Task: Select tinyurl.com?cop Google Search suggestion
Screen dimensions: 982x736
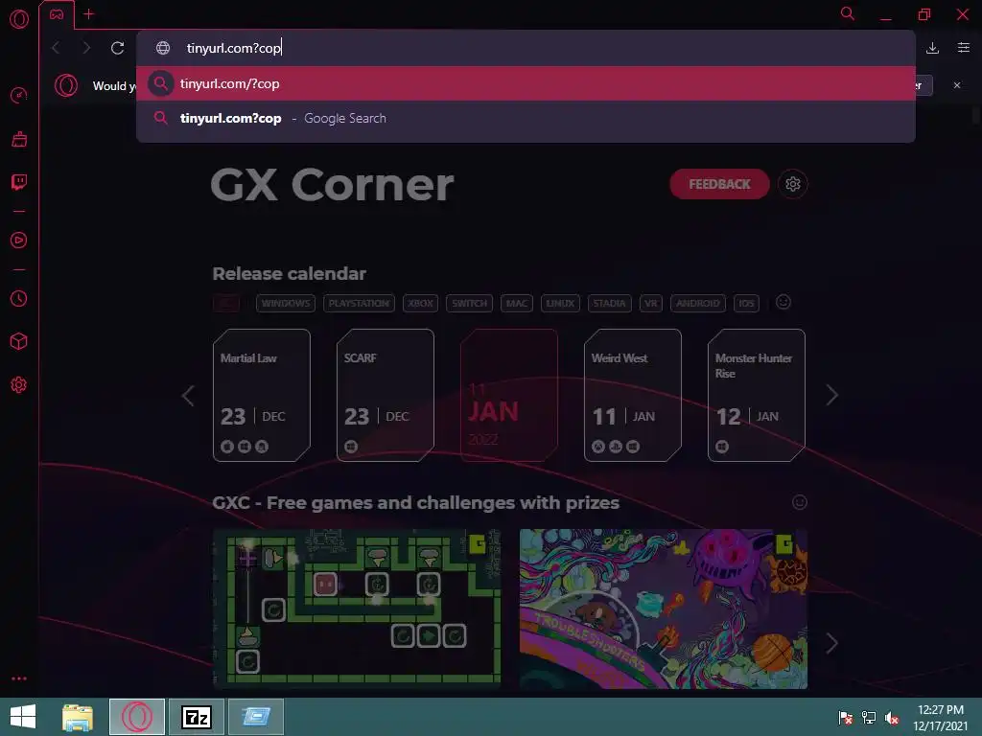Action: coord(526,118)
